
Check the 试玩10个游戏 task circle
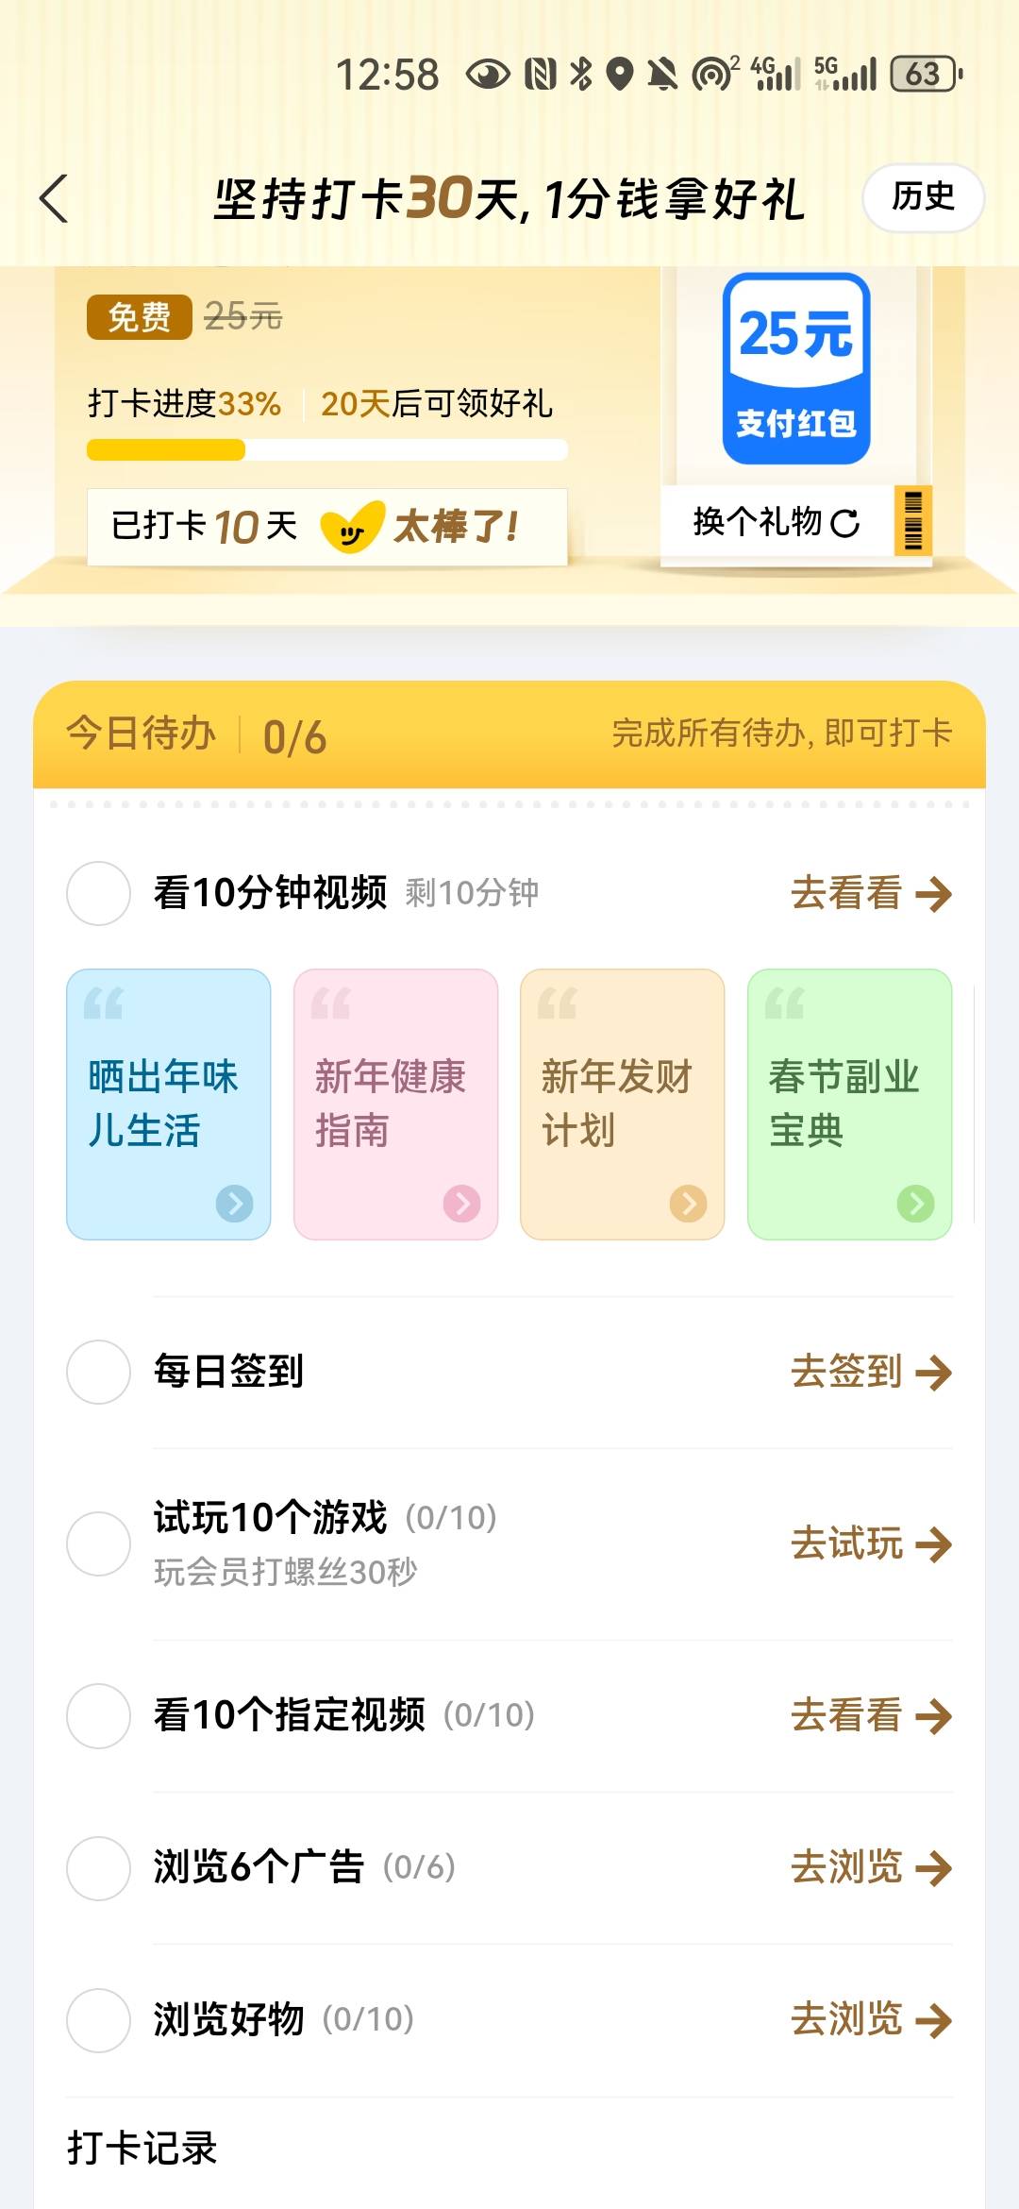point(98,1543)
